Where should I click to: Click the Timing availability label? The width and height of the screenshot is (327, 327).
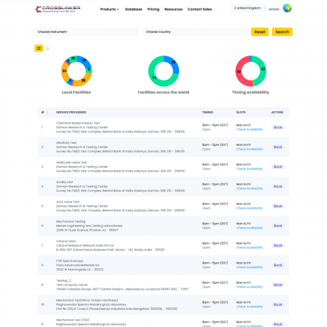(250, 92)
